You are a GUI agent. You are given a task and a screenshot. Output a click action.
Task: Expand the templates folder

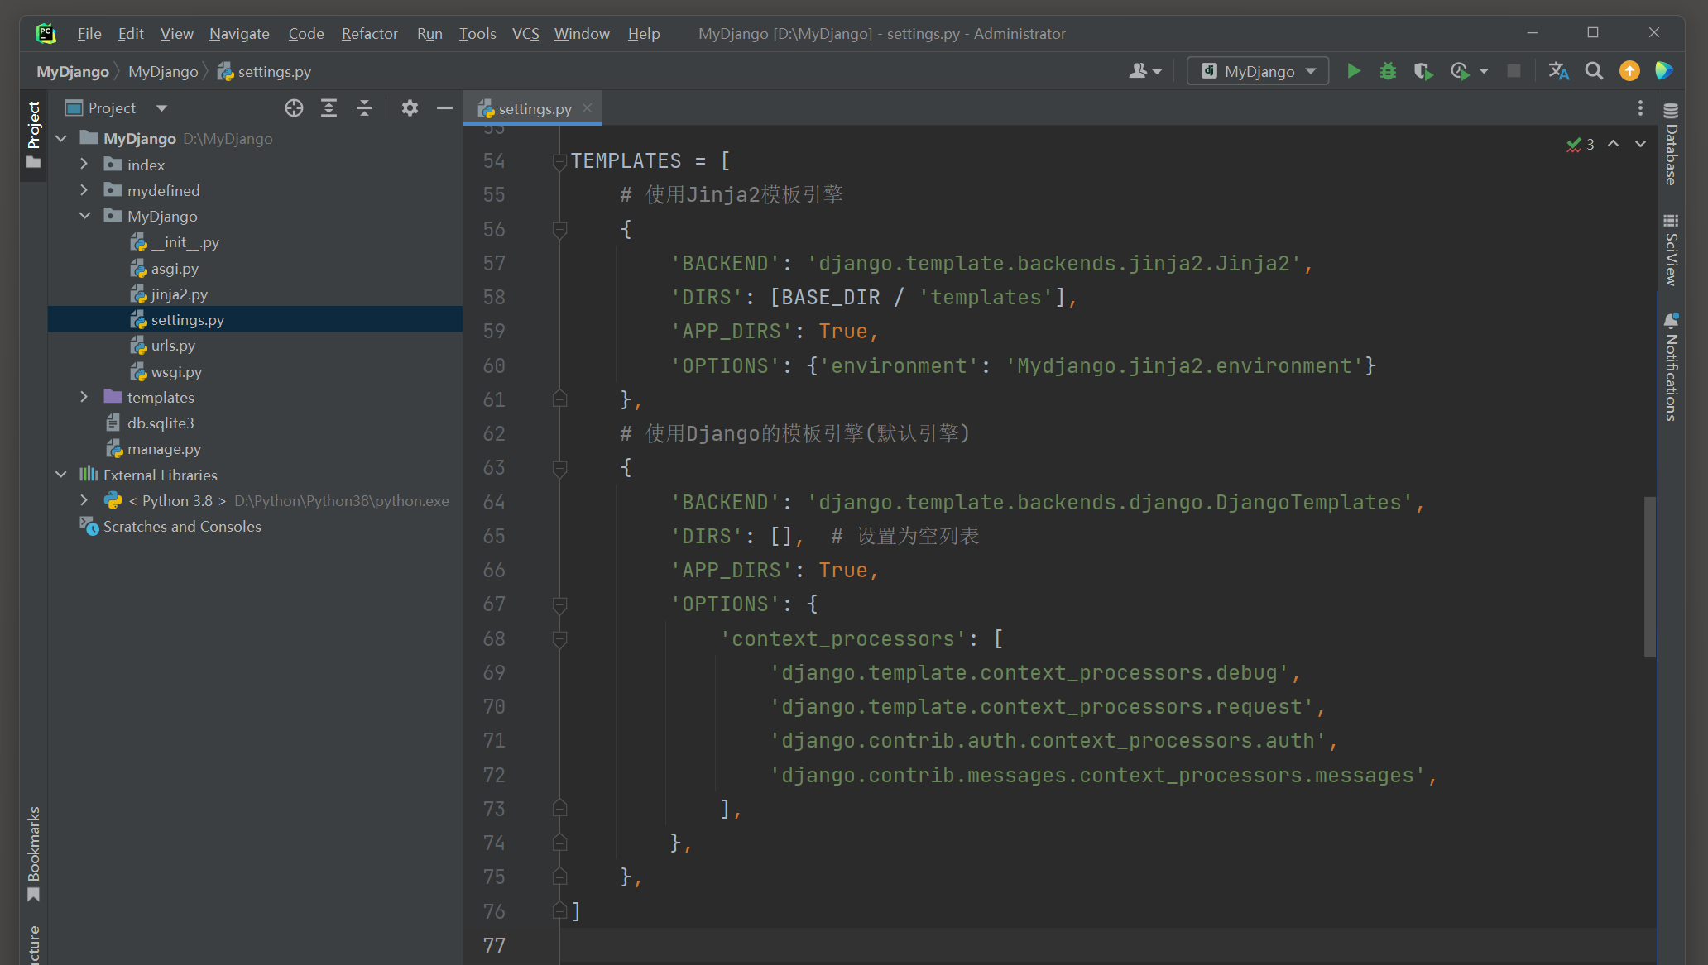coord(84,397)
